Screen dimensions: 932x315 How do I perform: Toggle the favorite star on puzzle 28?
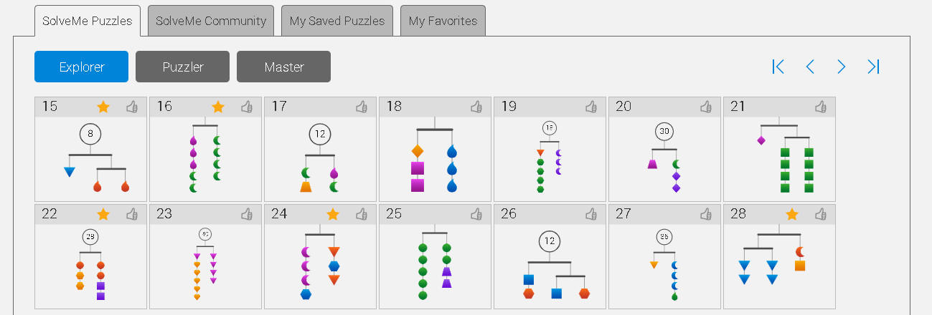[x=792, y=214]
